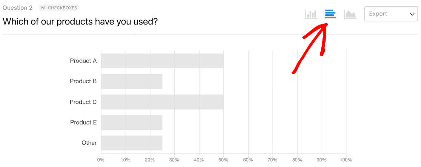Click the Product D bar

coord(162,102)
